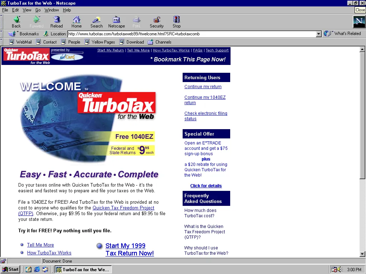Click the Home toolbar icon
The image size is (366, 274).
76,22
